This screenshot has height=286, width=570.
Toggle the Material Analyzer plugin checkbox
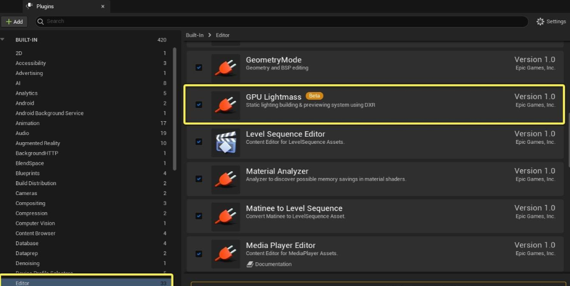point(199,179)
